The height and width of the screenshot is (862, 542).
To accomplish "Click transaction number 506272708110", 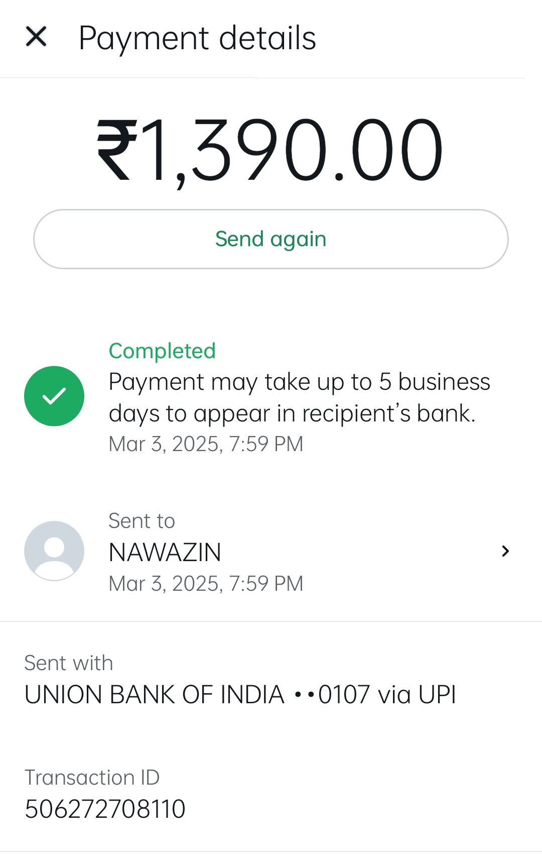I will 105,809.
